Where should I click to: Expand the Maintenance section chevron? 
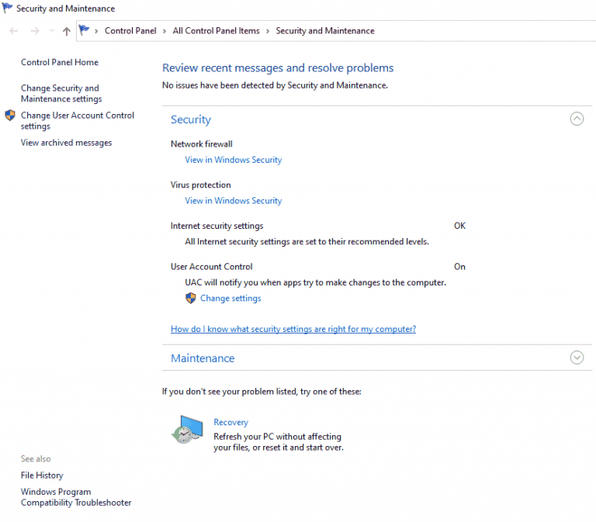[x=577, y=358]
